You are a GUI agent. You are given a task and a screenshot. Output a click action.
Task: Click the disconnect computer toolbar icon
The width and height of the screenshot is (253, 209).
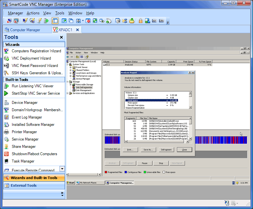9,21
